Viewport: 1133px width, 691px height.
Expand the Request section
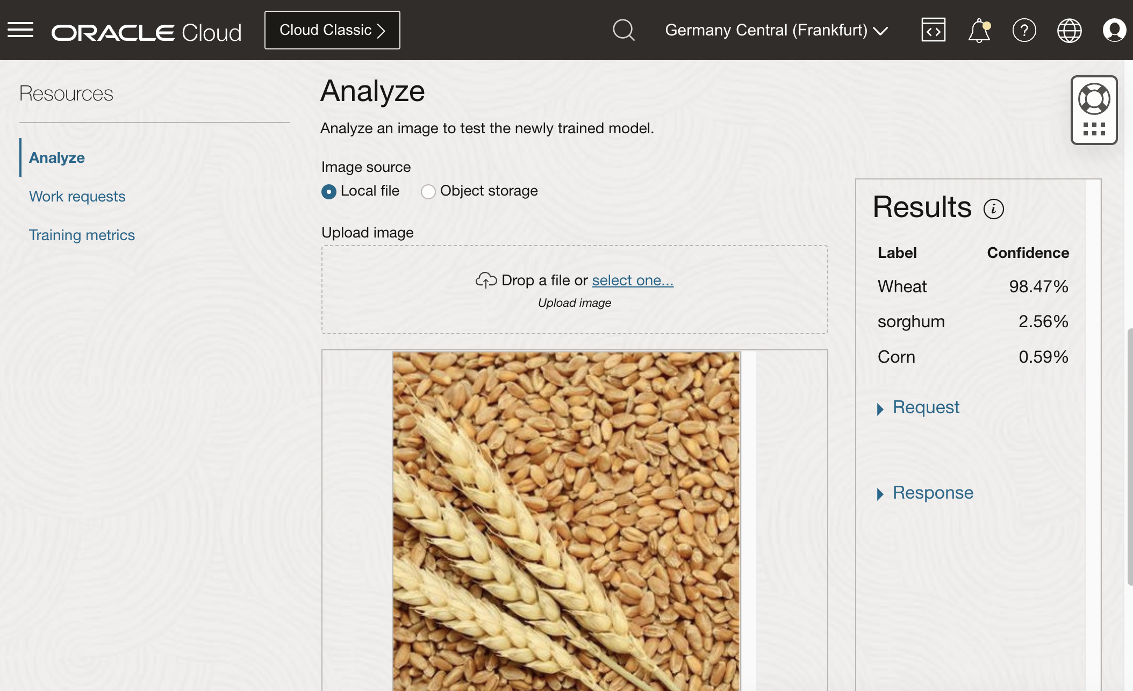[918, 407]
